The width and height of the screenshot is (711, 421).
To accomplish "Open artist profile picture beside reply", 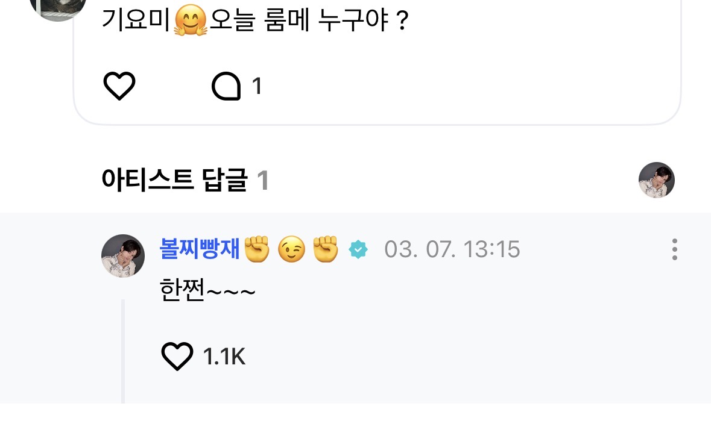I will 123,256.
